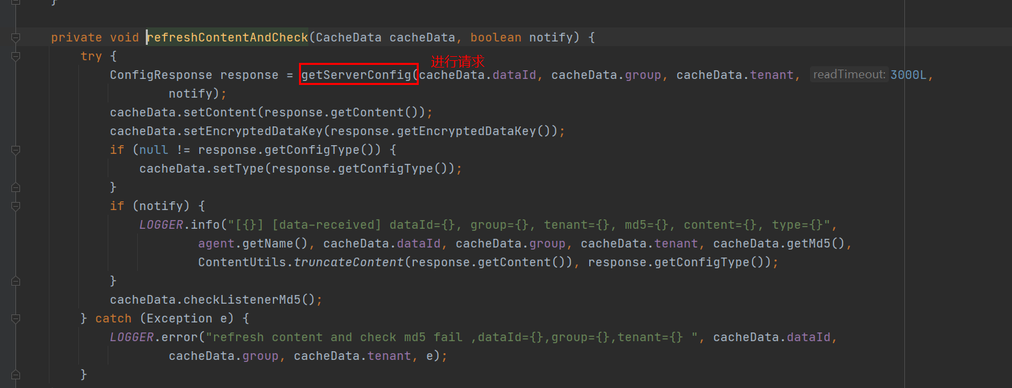The image size is (1012, 388).
Task: Click fold-end marker below the setType line
Action: point(16,187)
